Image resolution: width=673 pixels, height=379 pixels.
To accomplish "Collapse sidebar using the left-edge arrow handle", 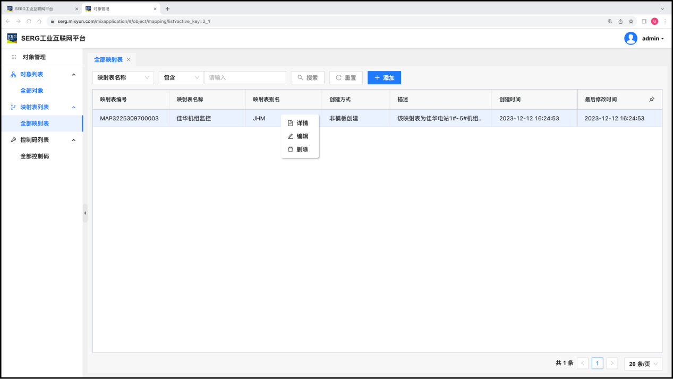I will tap(85, 213).
